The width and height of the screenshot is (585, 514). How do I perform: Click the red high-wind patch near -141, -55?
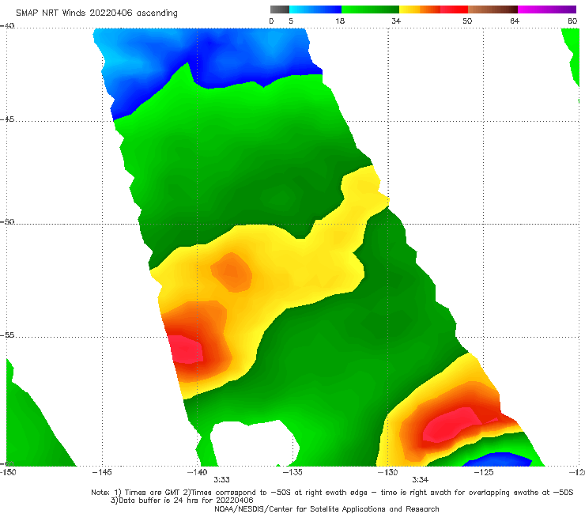click(x=187, y=350)
